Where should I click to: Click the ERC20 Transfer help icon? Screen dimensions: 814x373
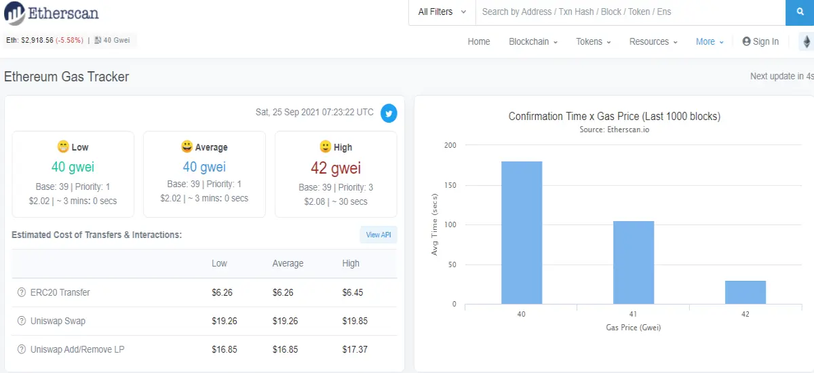[22, 292]
